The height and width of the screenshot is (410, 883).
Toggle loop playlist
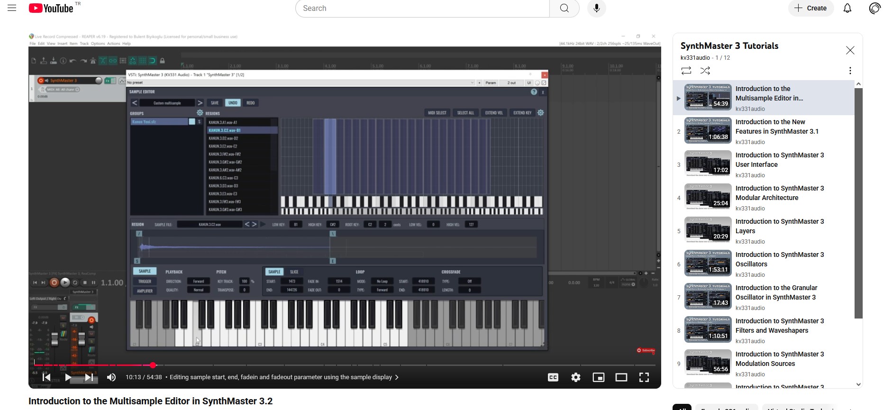686,71
